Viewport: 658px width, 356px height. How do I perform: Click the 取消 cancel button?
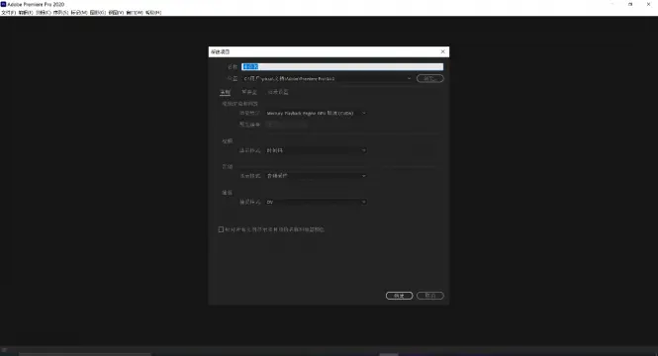coord(430,296)
